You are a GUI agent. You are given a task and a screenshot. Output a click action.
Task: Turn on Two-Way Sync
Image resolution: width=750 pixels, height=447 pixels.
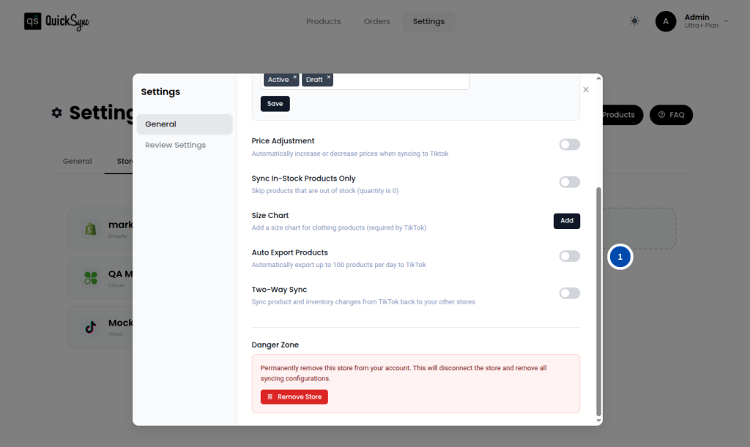[569, 293]
